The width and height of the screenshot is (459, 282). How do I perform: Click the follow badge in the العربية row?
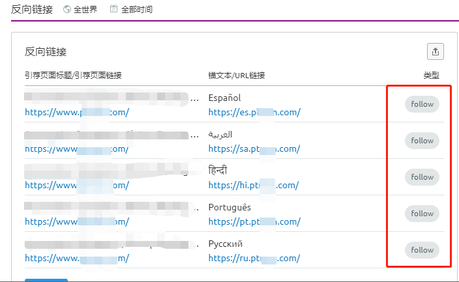click(x=422, y=141)
